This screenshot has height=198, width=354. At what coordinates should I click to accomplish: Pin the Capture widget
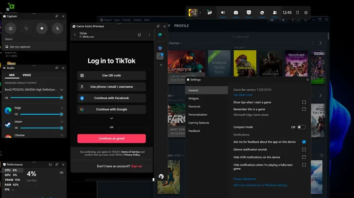click(57, 16)
